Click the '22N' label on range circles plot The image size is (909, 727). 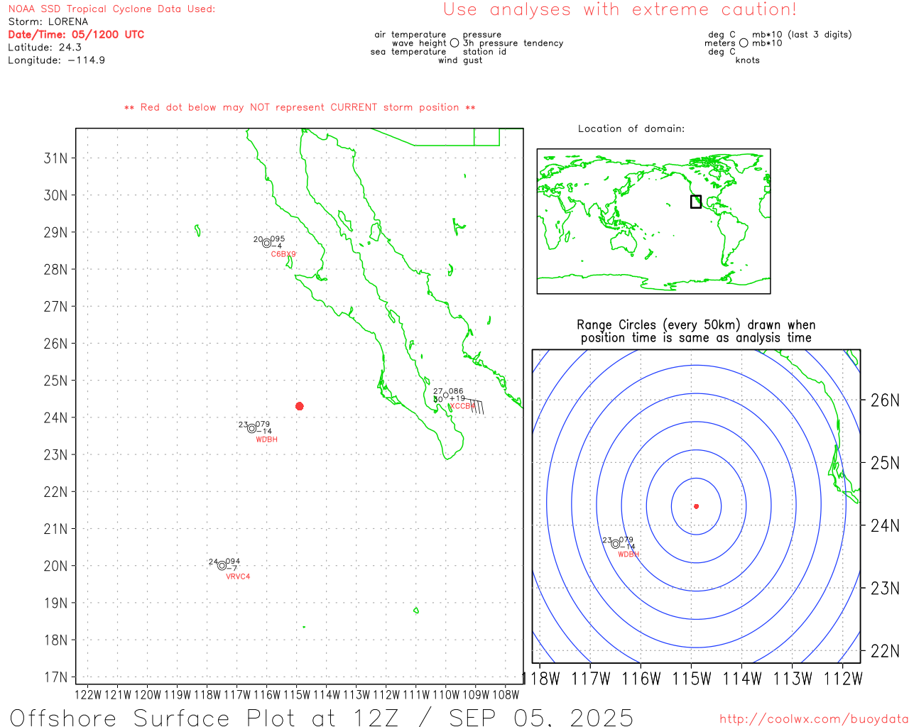point(885,650)
